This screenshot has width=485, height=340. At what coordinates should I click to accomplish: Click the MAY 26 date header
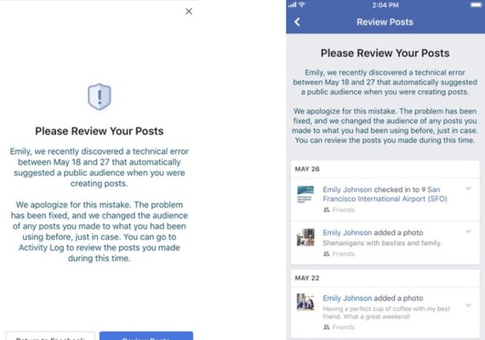pos(307,169)
